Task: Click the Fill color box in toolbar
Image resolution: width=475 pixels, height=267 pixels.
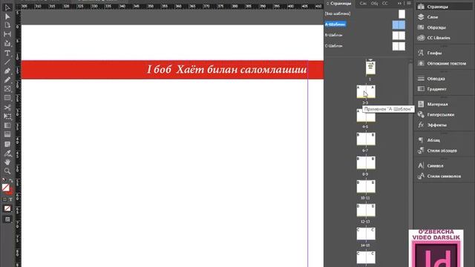Action: coord(5,188)
